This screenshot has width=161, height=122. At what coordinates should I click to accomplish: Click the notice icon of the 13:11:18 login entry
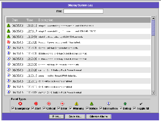point(9,25)
